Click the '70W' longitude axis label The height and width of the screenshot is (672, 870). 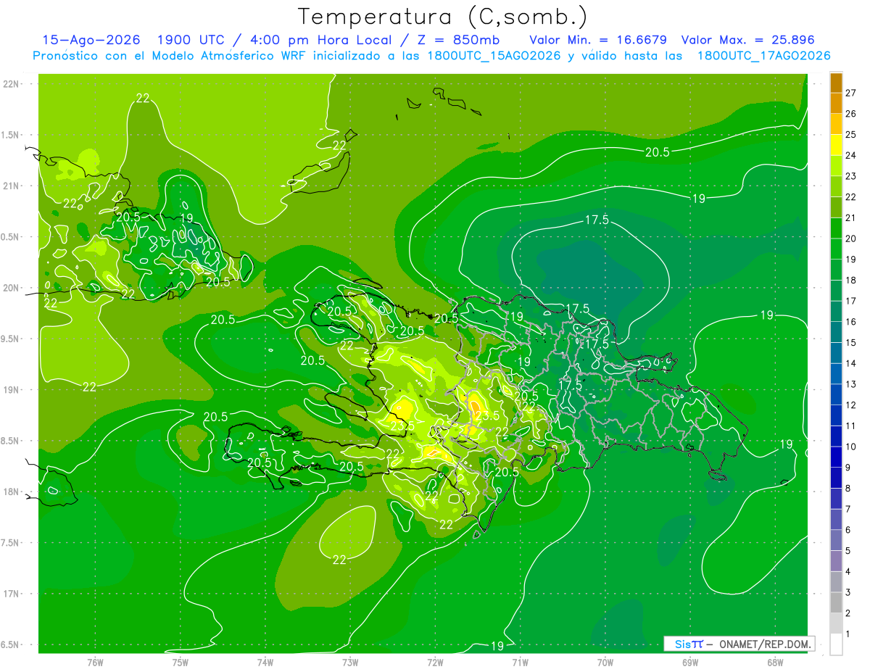[x=605, y=662]
